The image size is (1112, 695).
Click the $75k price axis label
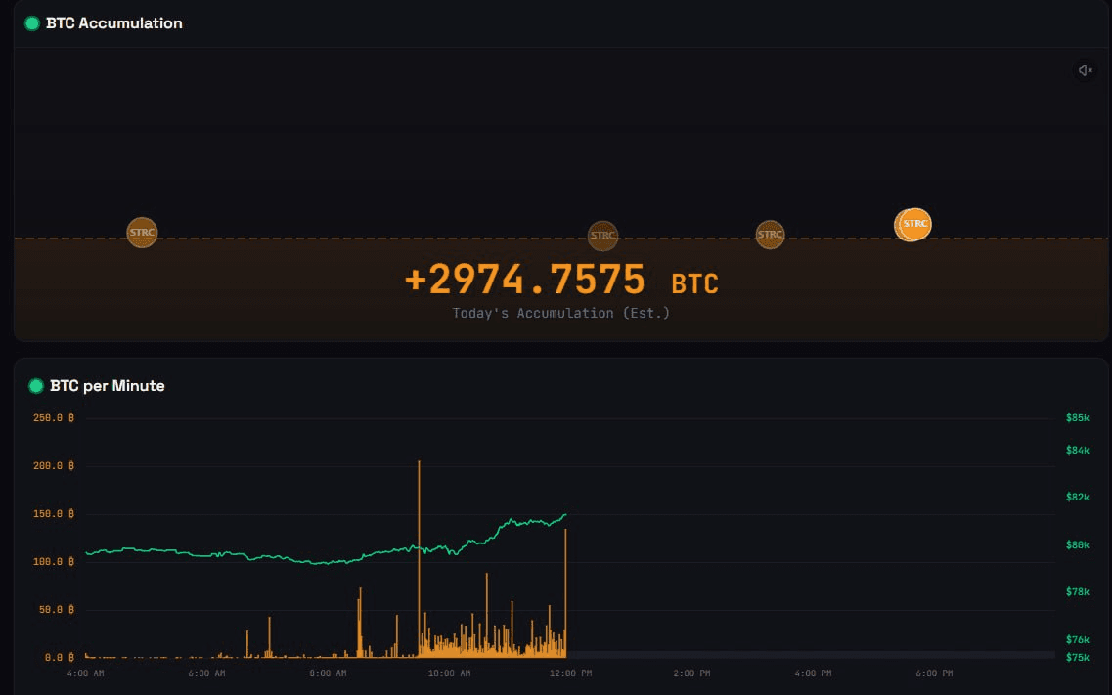tap(1077, 658)
